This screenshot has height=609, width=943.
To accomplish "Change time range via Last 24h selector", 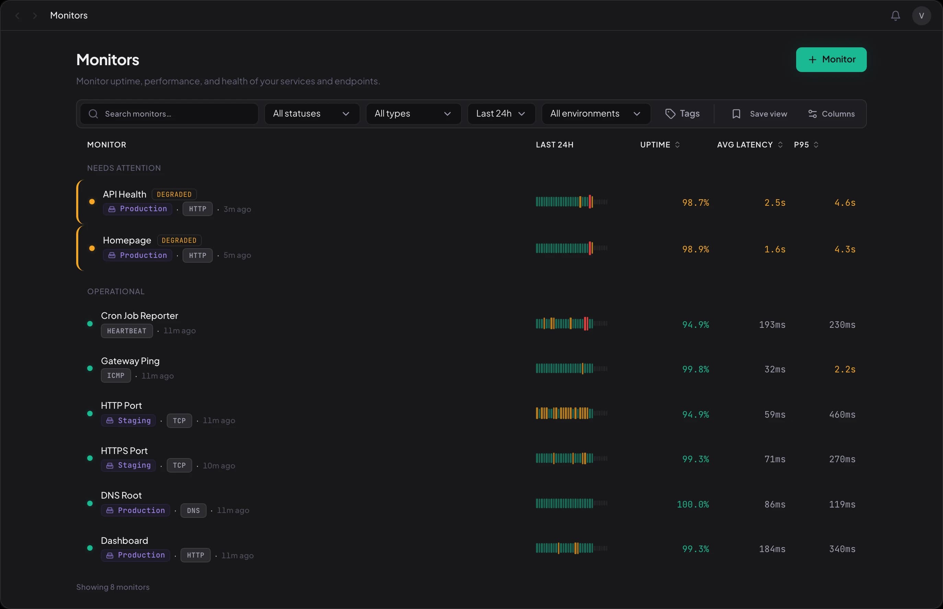I will [x=501, y=114].
